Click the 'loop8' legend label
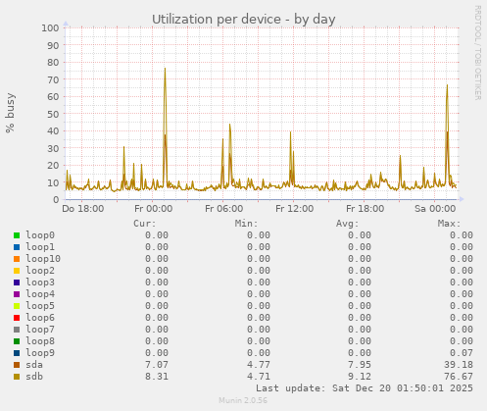The height and width of the screenshot is (411, 487). point(40,341)
